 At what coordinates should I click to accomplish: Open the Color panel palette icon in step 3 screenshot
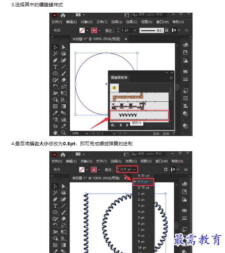point(185,45)
